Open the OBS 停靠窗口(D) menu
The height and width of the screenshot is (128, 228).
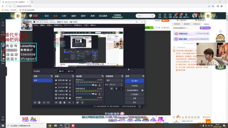[58, 25]
